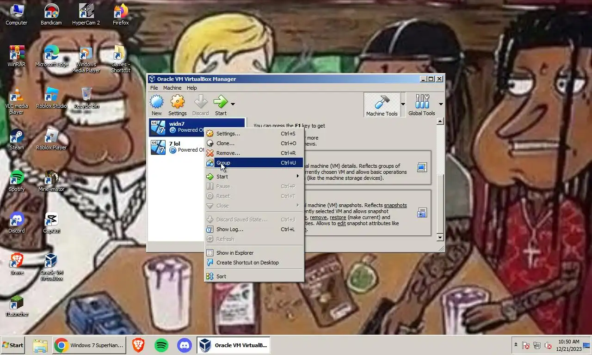Open the Computer desktop icon
Viewport: 592px width, 355px height.
[x=17, y=14]
